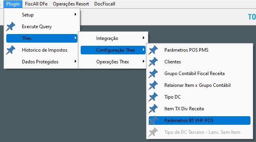The height and width of the screenshot is (142, 256).
Task: Open Parâmetros POS PMS
Action: (x=200, y=50)
